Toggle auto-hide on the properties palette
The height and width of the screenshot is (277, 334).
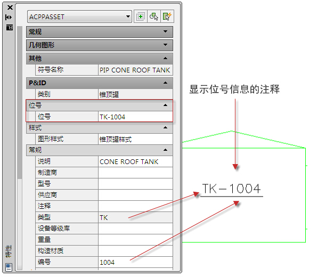click(9, 17)
